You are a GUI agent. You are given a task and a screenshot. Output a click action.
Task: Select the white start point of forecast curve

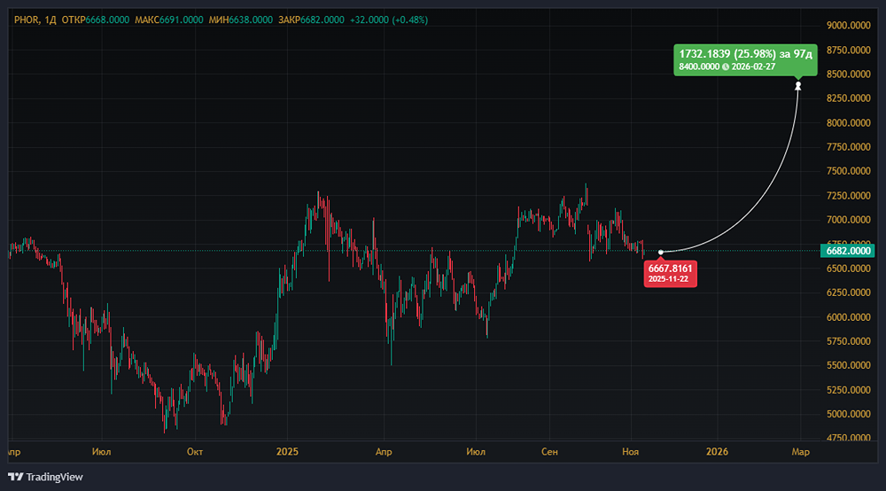(661, 253)
